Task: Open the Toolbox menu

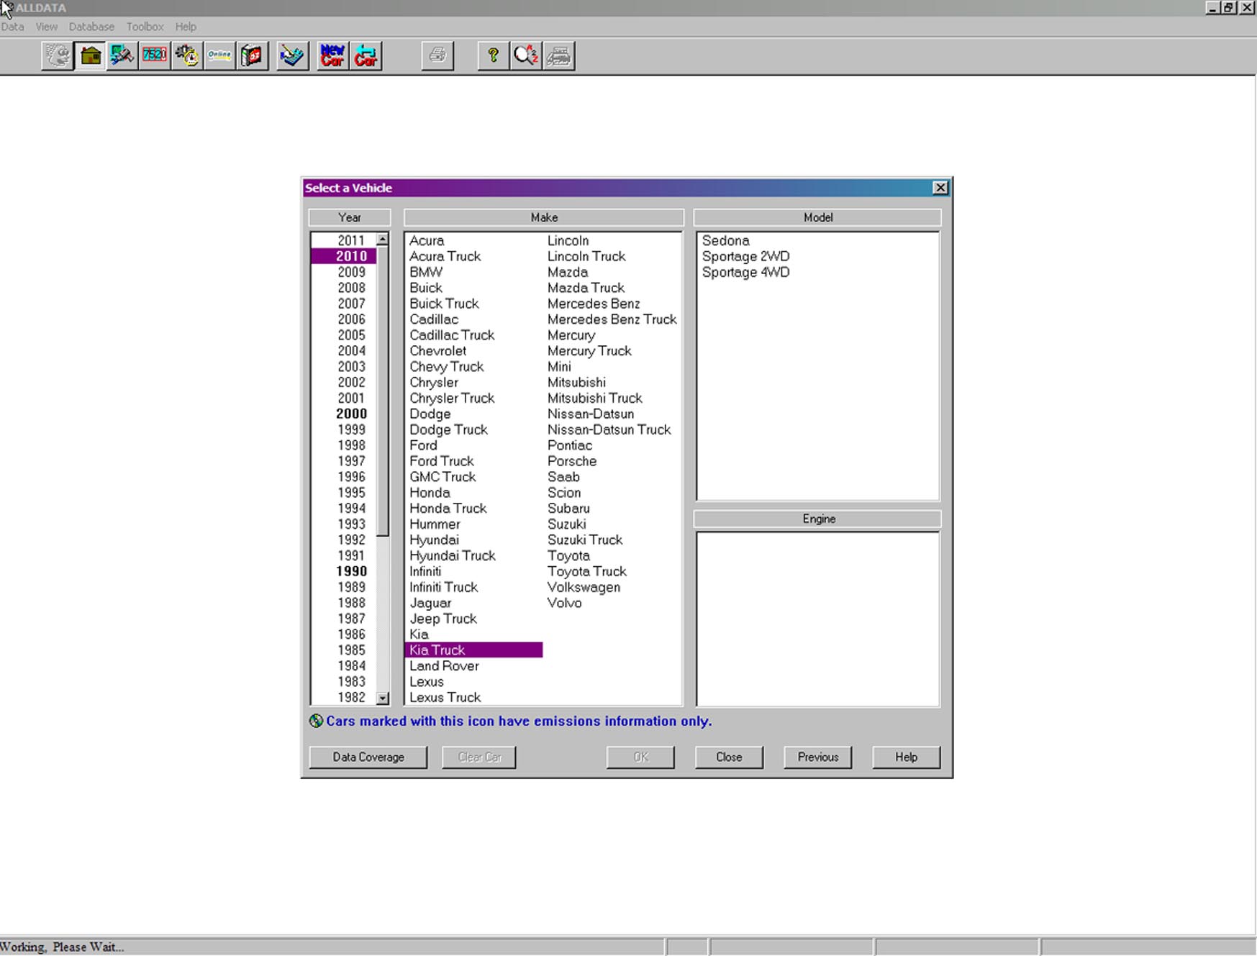Action: (x=145, y=27)
